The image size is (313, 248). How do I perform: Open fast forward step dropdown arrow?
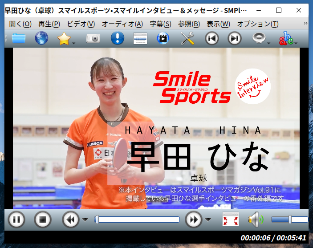pyautogui.click(x=208, y=220)
